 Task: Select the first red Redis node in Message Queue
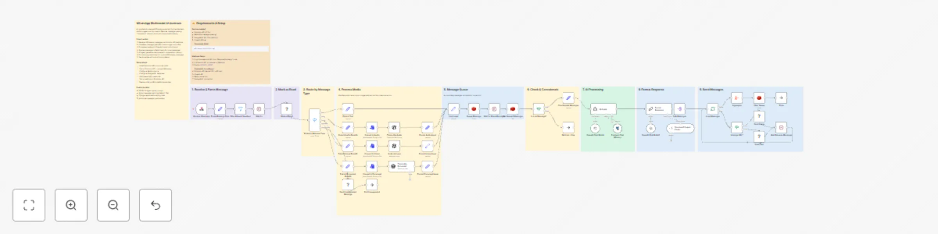click(x=474, y=109)
